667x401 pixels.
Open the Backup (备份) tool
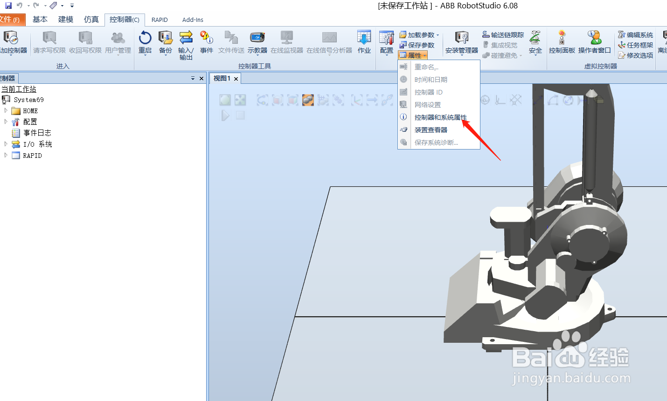pyautogui.click(x=166, y=42)
